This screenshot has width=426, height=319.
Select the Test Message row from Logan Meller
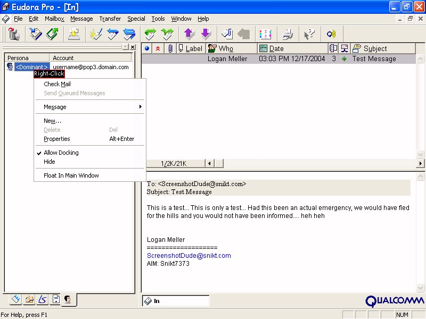click(278, 59)
